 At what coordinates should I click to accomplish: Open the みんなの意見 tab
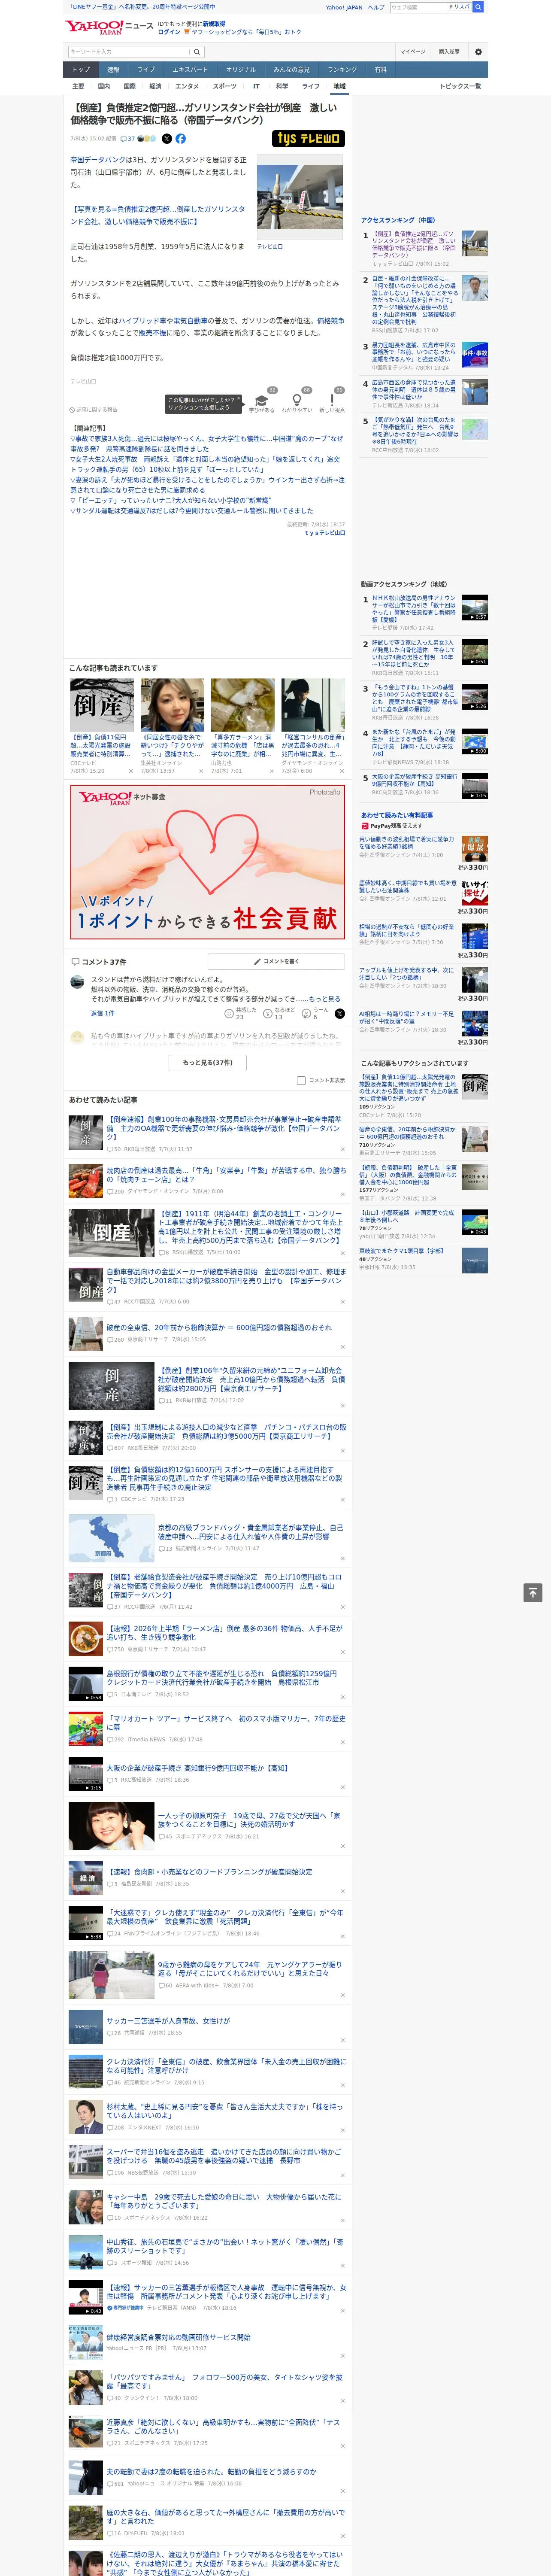(291, 70)
